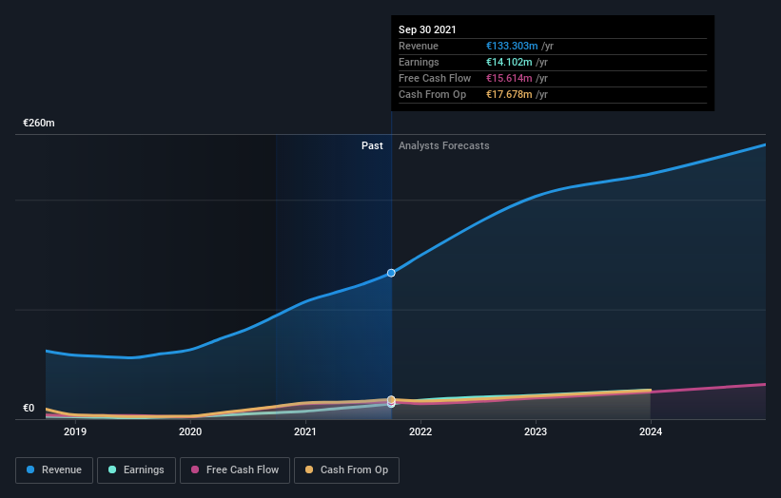Click the orange Cash From Op point marker
The height and width of the screenshot is (498, 781).
click(x=391, y=399)
